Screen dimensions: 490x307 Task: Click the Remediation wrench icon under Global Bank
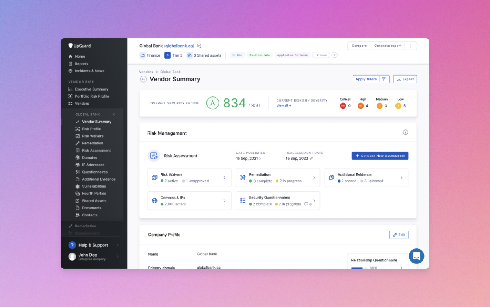[x=78, y=143]
